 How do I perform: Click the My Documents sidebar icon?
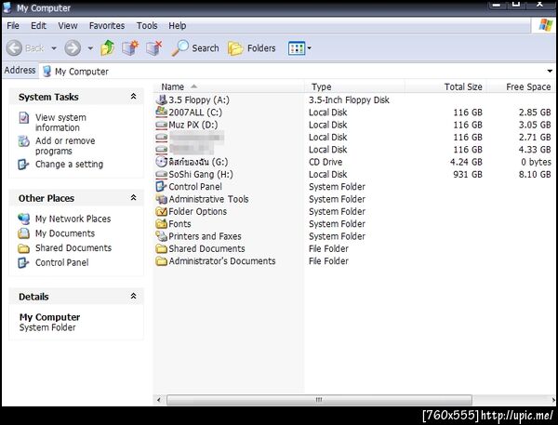[x=24, y=233]
